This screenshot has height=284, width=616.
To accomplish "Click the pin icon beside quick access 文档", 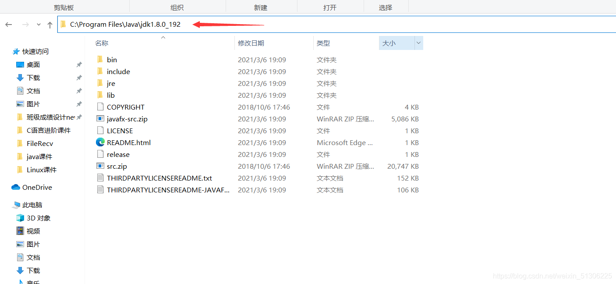I will coord(79,91).
